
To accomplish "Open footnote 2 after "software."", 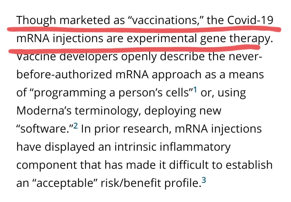I will coord(75,126).
